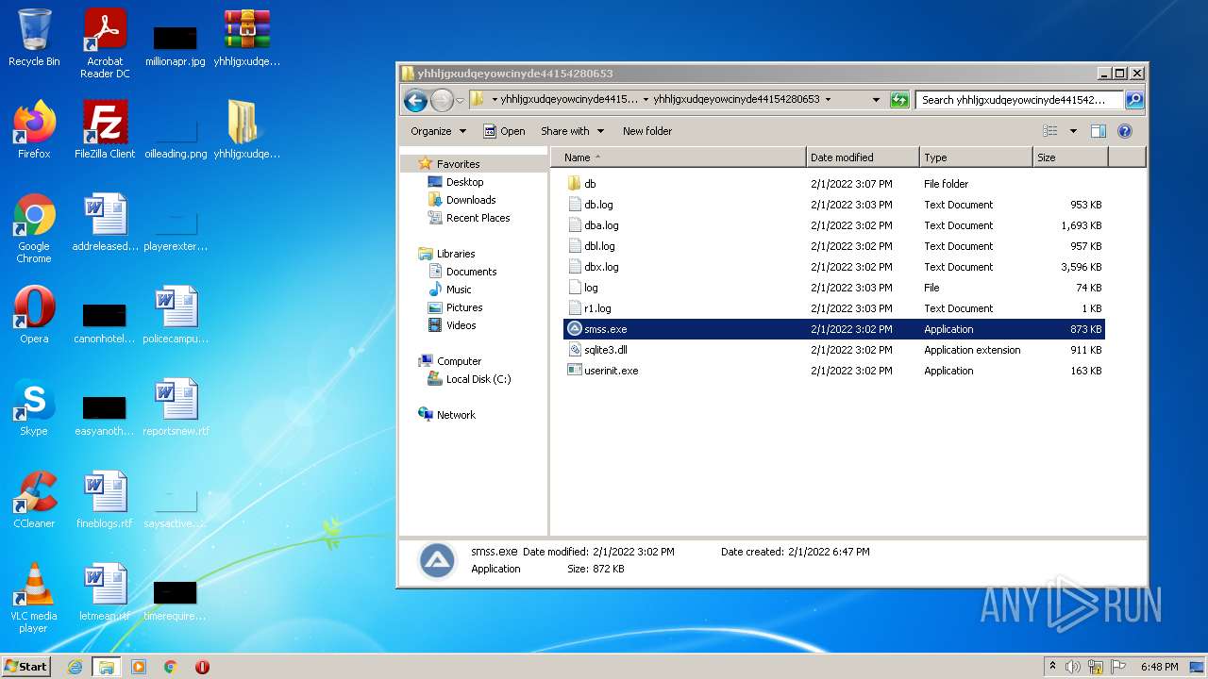Select the millionapr.jpg desktop file

176,43
